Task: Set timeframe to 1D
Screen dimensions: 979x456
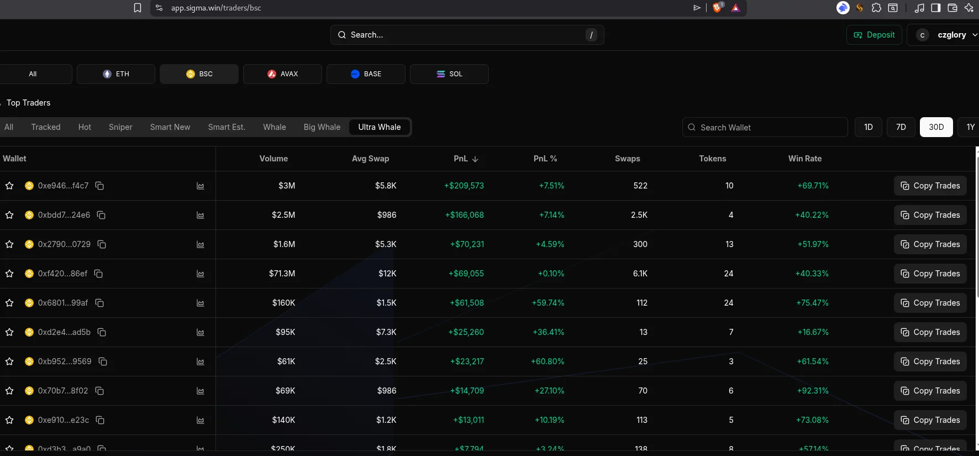Action: pyautogui.click(x=869, y=127)
